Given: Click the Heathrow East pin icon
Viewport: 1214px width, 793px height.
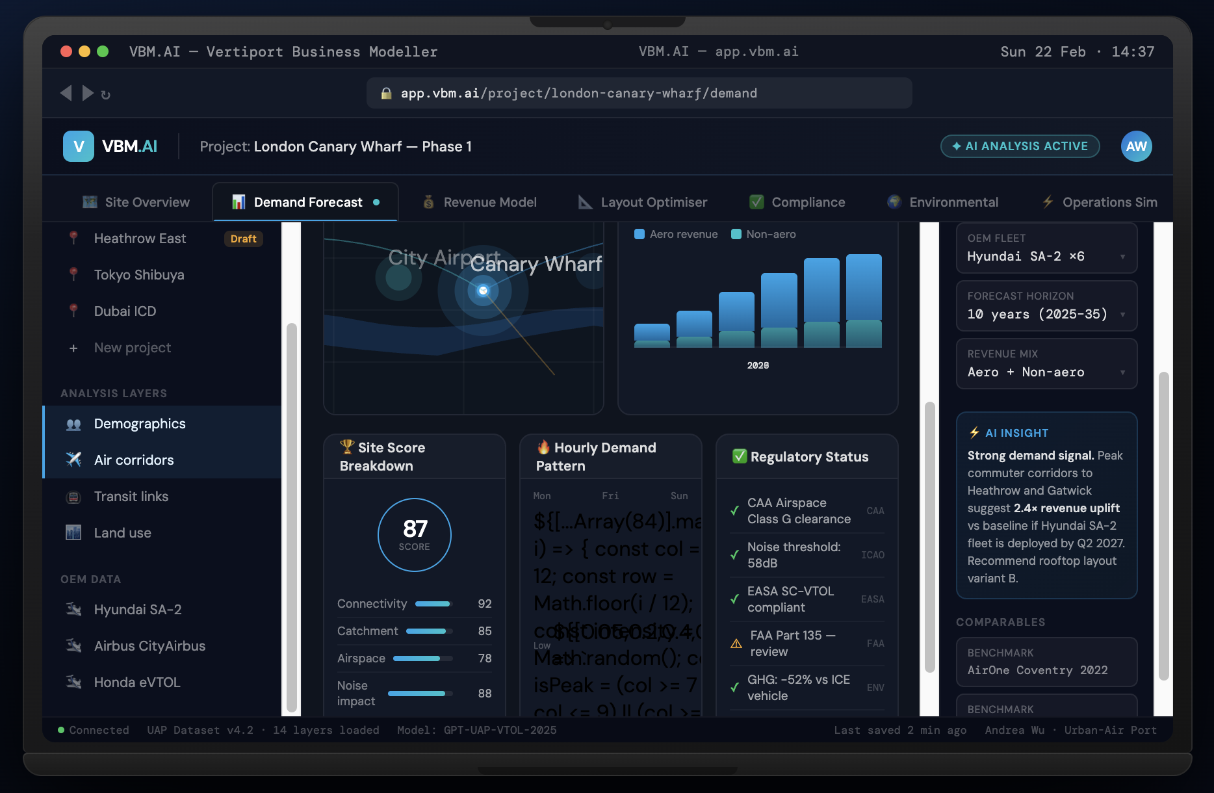Looking at the screenshot, I should [x=73, y=239].
